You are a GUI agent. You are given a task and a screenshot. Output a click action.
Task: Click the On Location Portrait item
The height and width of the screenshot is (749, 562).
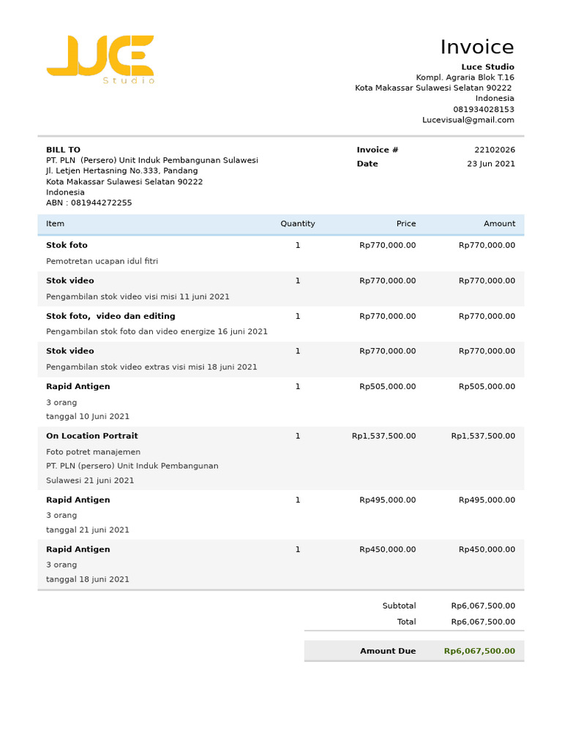[x=91, y=436]
